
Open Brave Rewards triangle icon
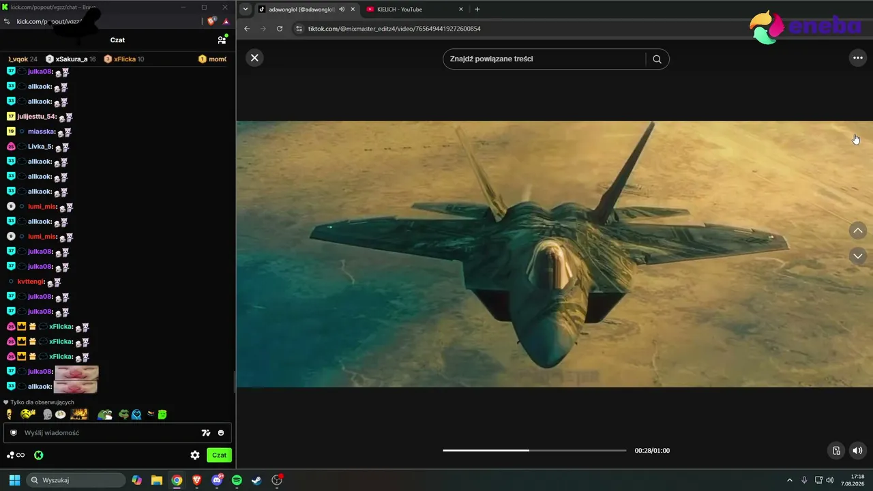click(226, 21)
